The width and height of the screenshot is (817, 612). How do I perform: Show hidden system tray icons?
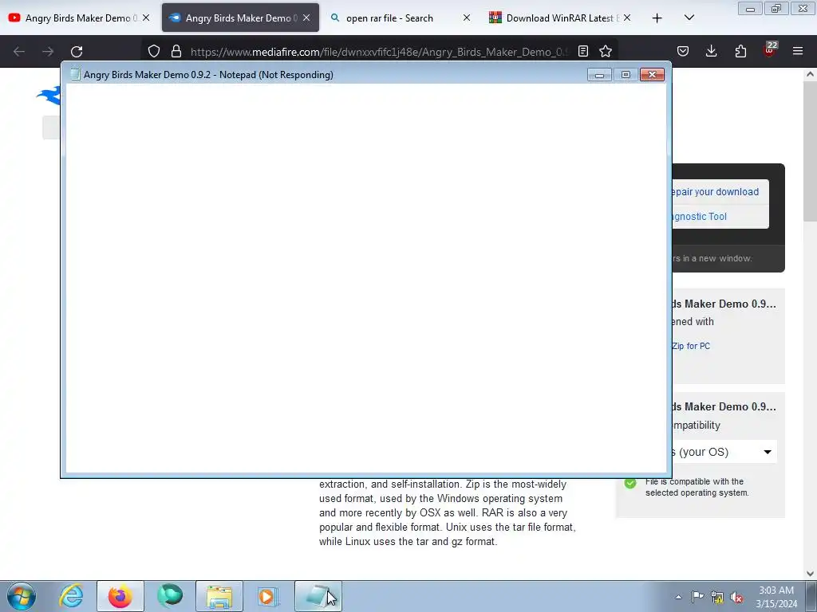pos(678,597)
